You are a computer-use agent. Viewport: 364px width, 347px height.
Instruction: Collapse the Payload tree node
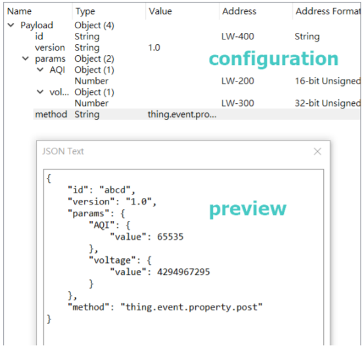11,25
